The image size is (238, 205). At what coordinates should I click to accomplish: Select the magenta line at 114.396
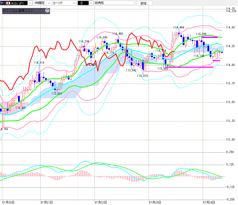pyautogui.click(x=210, y=37)
